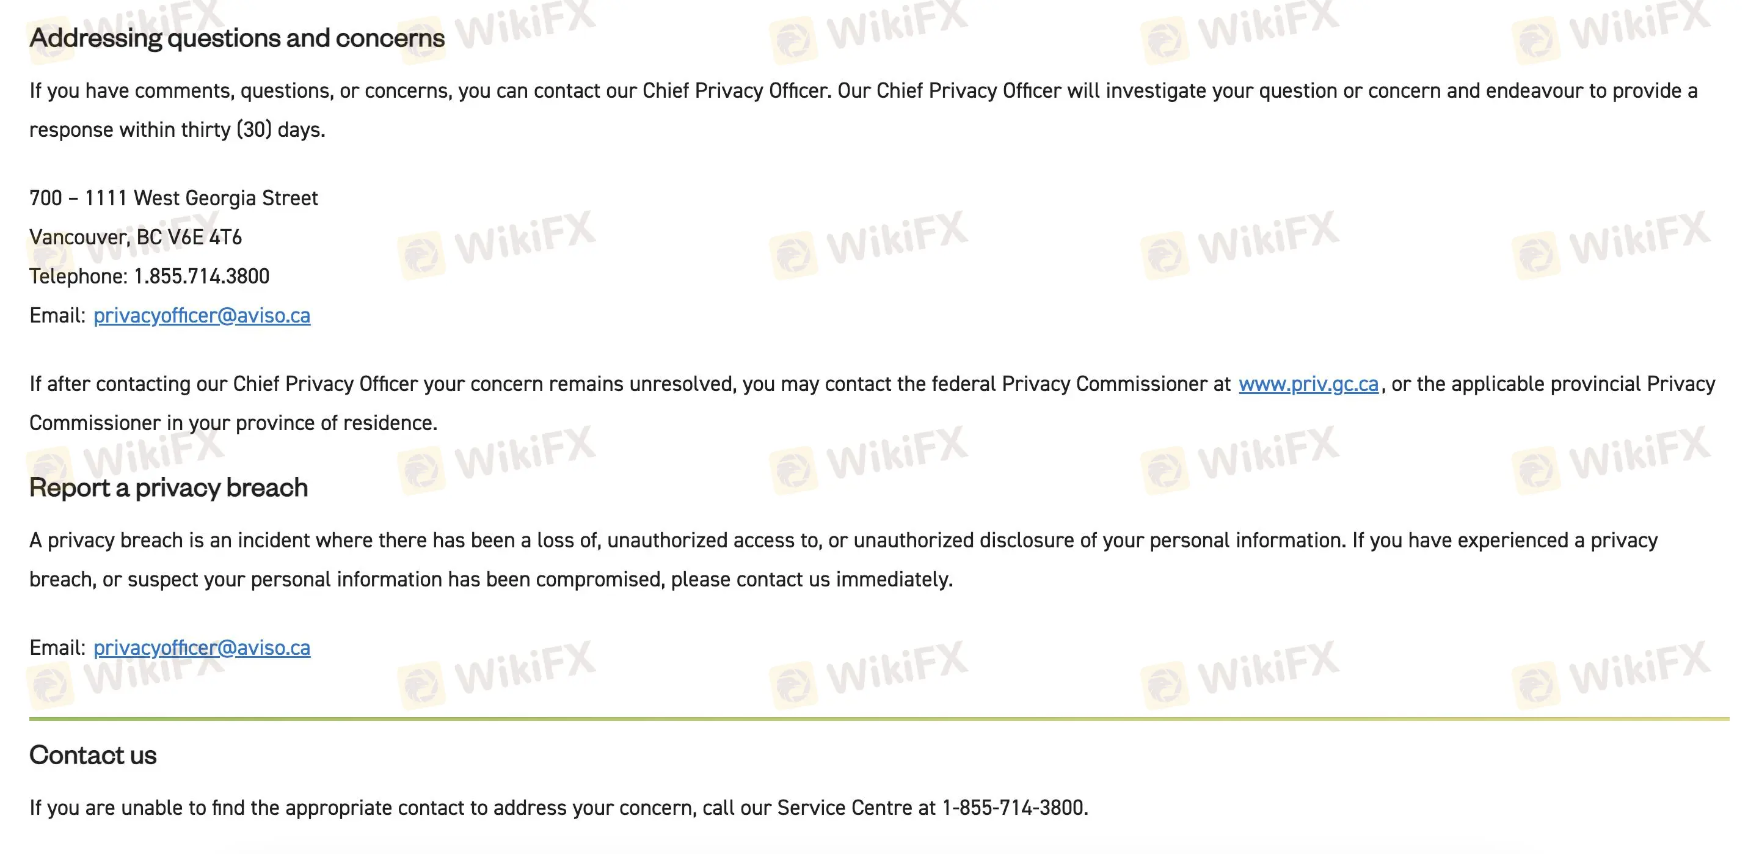Click the "(30)" text in the response paragraph
The width and height of the screenshot is (1759, 854).
point(254,130)
